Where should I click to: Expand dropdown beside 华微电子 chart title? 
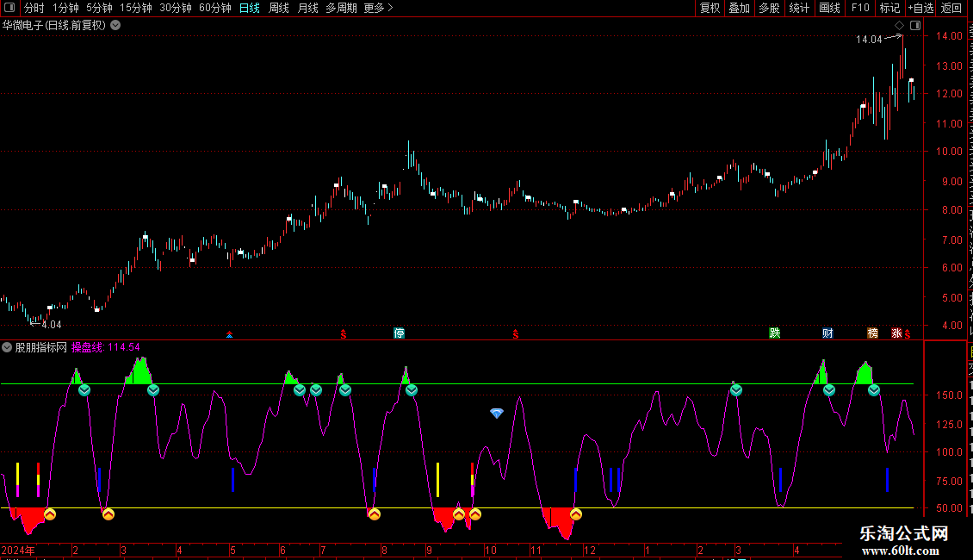(115, 26)
